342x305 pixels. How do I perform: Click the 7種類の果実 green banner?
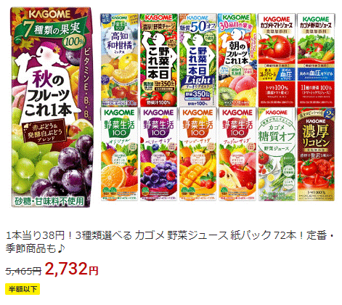[x=49, y=31]
